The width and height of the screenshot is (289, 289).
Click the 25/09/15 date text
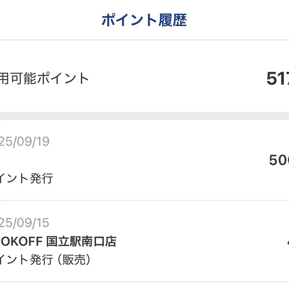coord(24,223)
